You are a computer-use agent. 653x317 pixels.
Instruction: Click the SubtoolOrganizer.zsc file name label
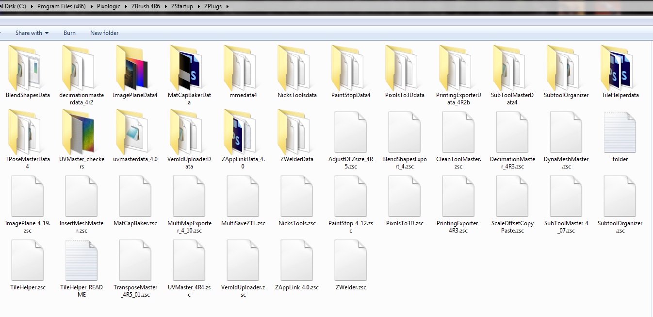(620, 227)
